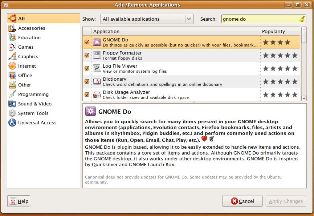The height and width of the screenshot is (216, 314).
Task: Click the Universal Access icon
Action: click(12, 123)
